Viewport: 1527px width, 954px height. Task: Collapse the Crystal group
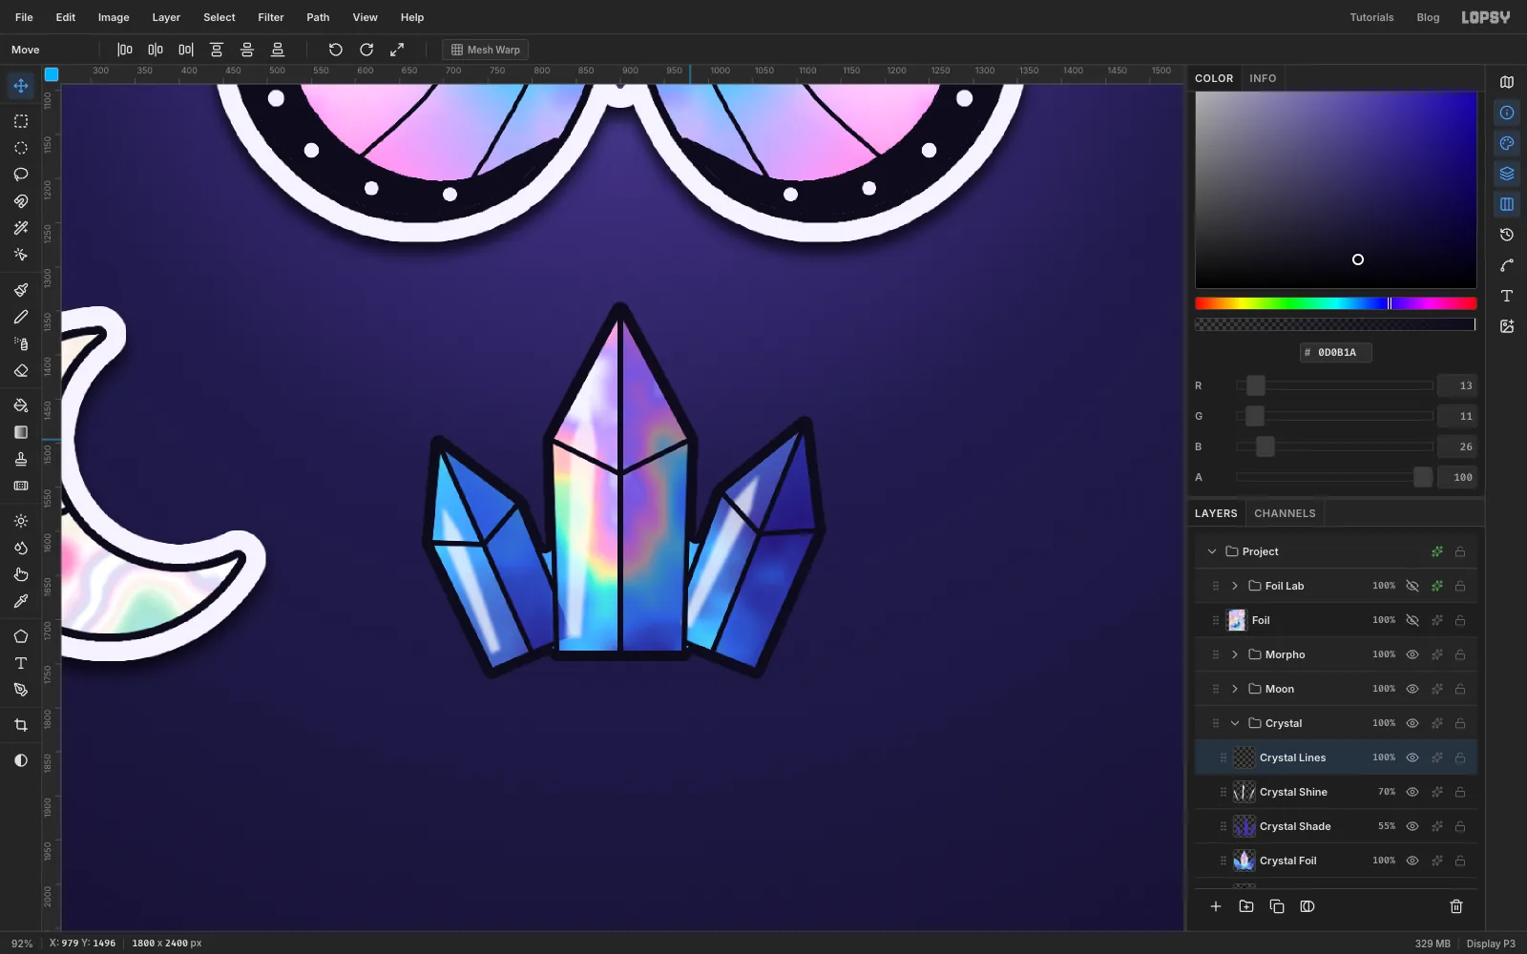1235,723
